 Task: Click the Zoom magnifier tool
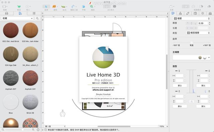click(92, 7)
